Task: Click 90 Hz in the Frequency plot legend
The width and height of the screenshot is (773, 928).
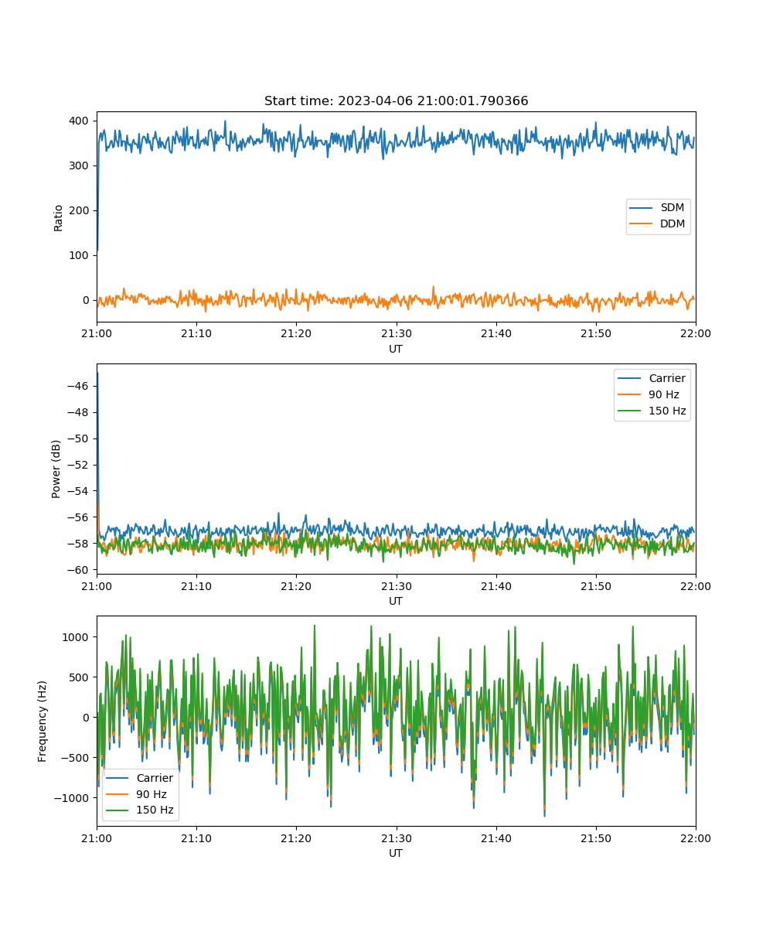Action: [152, 794]
